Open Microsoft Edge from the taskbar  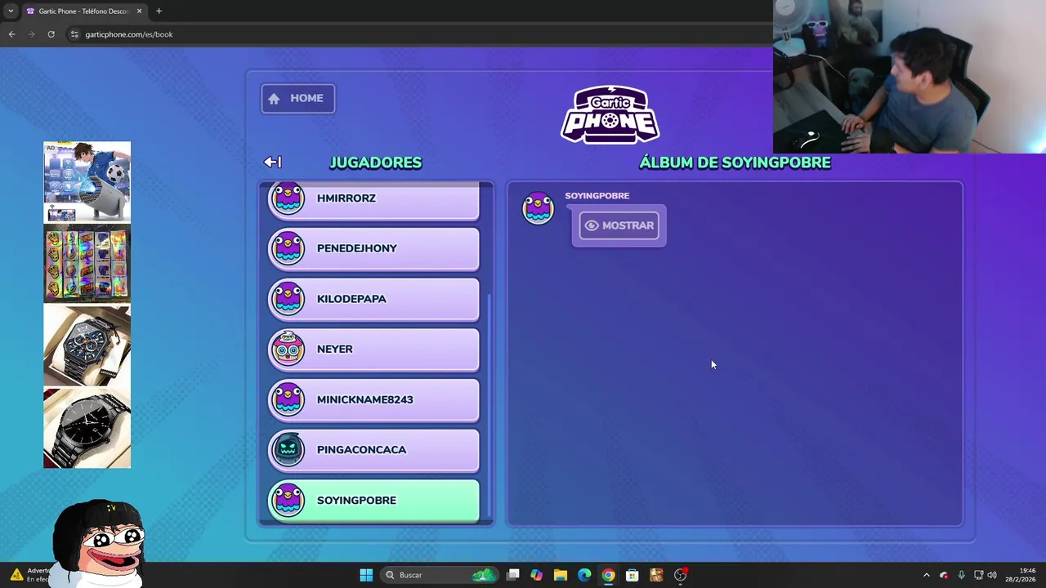(584, 575)
